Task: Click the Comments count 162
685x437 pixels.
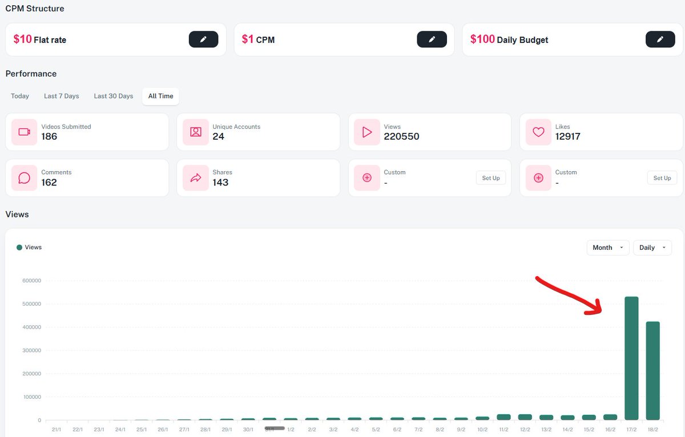Action: click(x=49, y=183)
